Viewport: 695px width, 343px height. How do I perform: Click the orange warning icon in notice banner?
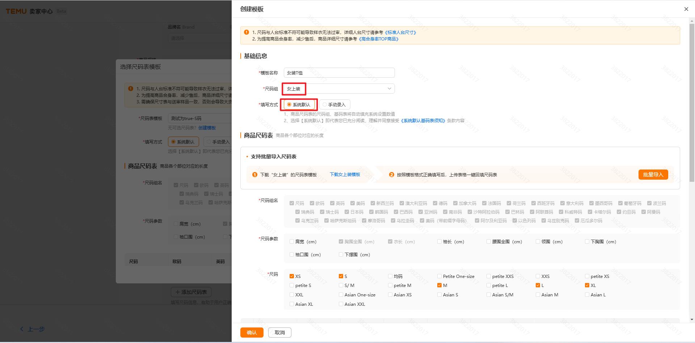coord(247,32)
